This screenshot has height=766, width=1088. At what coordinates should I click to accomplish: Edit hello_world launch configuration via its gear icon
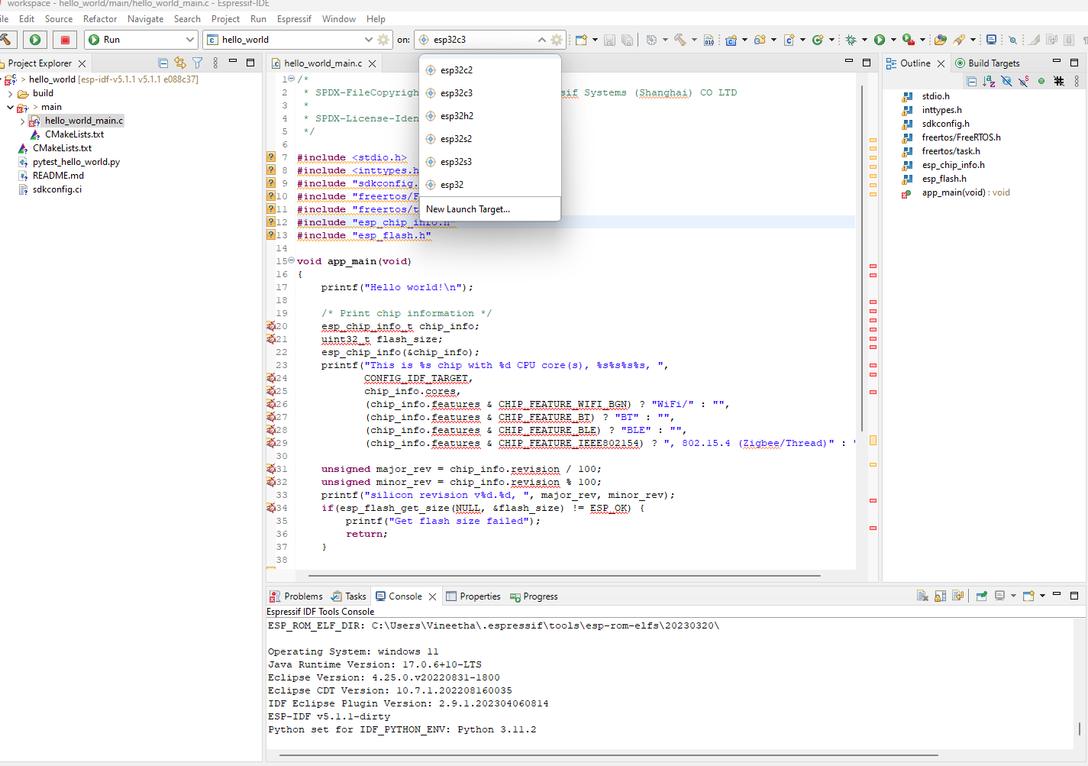click(x=383, y=40)
